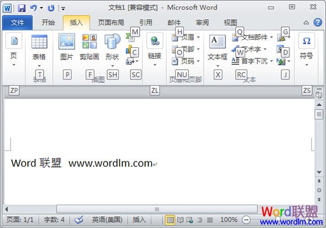Switch to the 页面布局 tab

coord(111,23)
